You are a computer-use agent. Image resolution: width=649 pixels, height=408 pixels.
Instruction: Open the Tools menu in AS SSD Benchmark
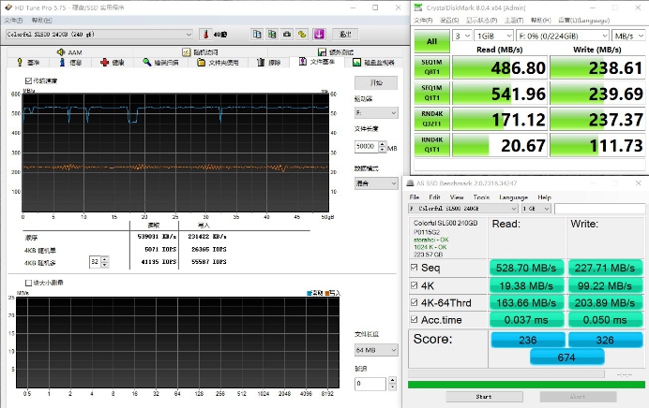(481, 197)
